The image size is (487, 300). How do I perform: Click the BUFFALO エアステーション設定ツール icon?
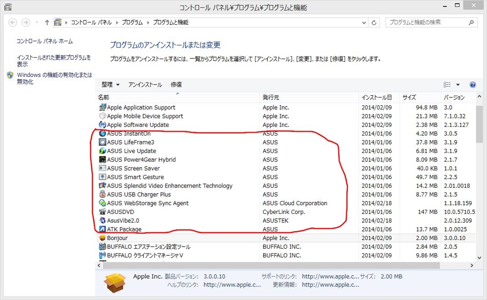tap(102, 247)
